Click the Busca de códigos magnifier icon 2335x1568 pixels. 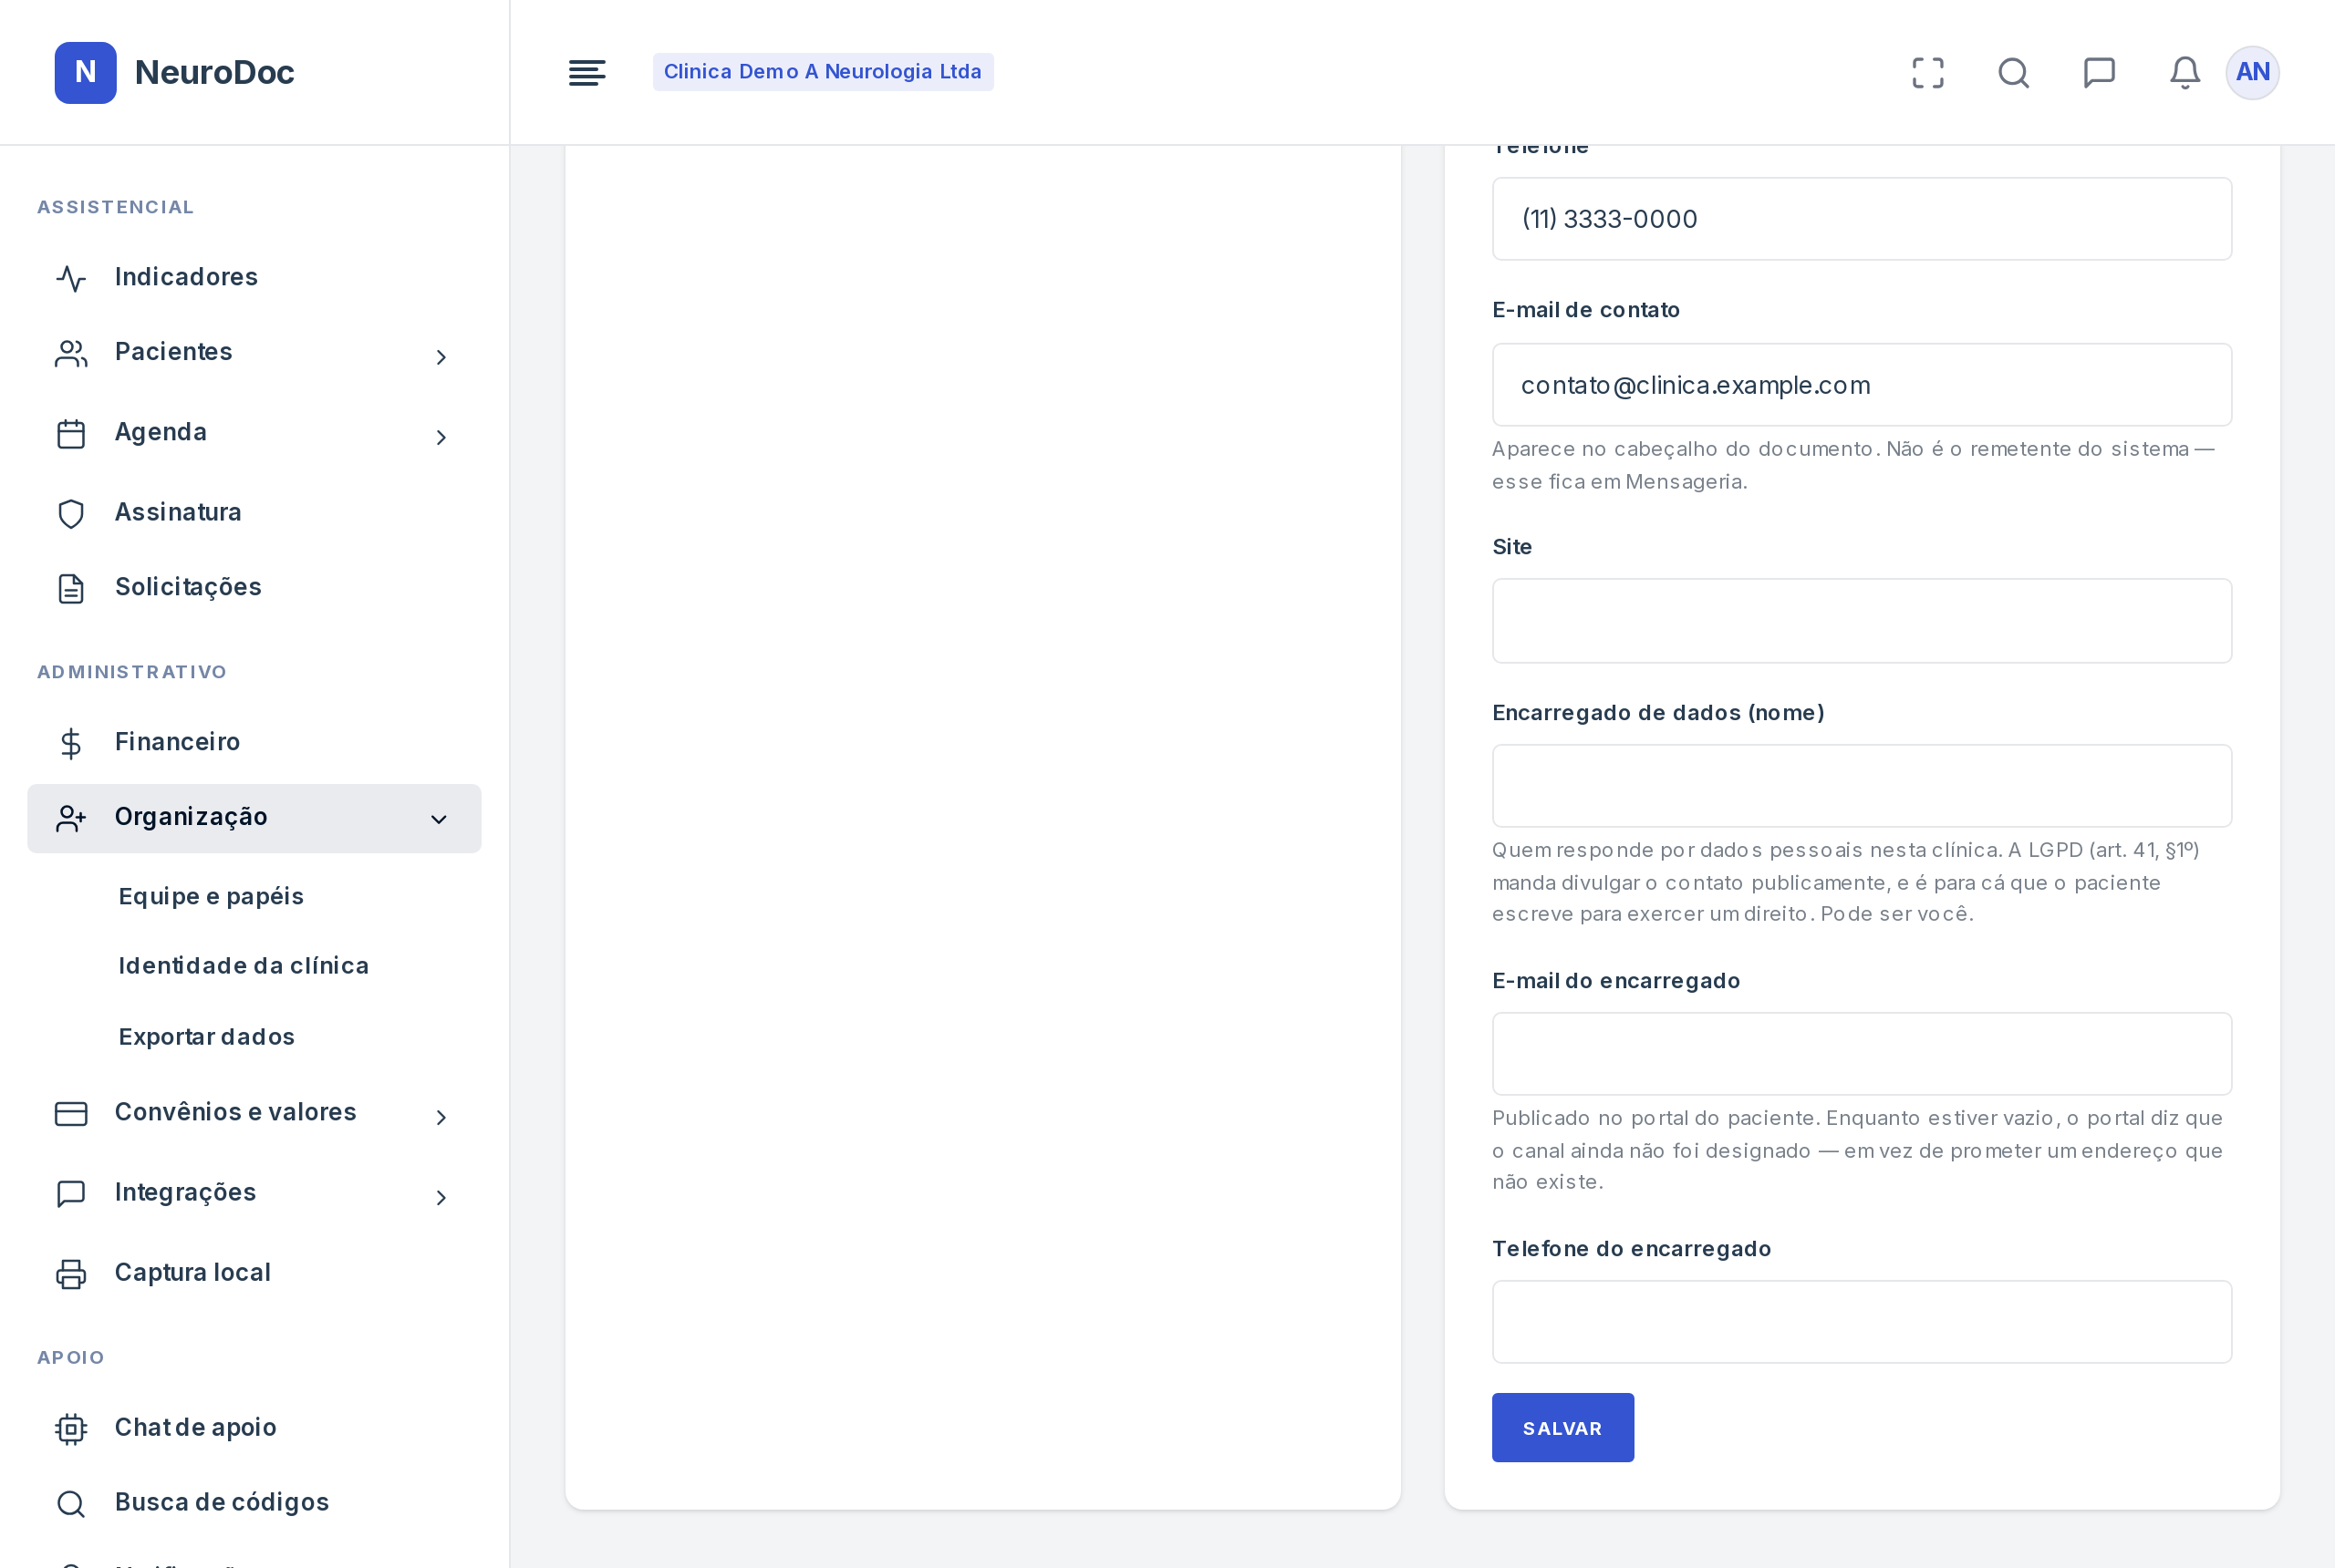point(71,1503)
